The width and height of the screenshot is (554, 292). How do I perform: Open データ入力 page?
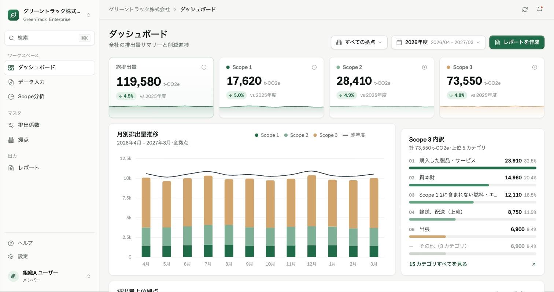click(x=49, y=82)
